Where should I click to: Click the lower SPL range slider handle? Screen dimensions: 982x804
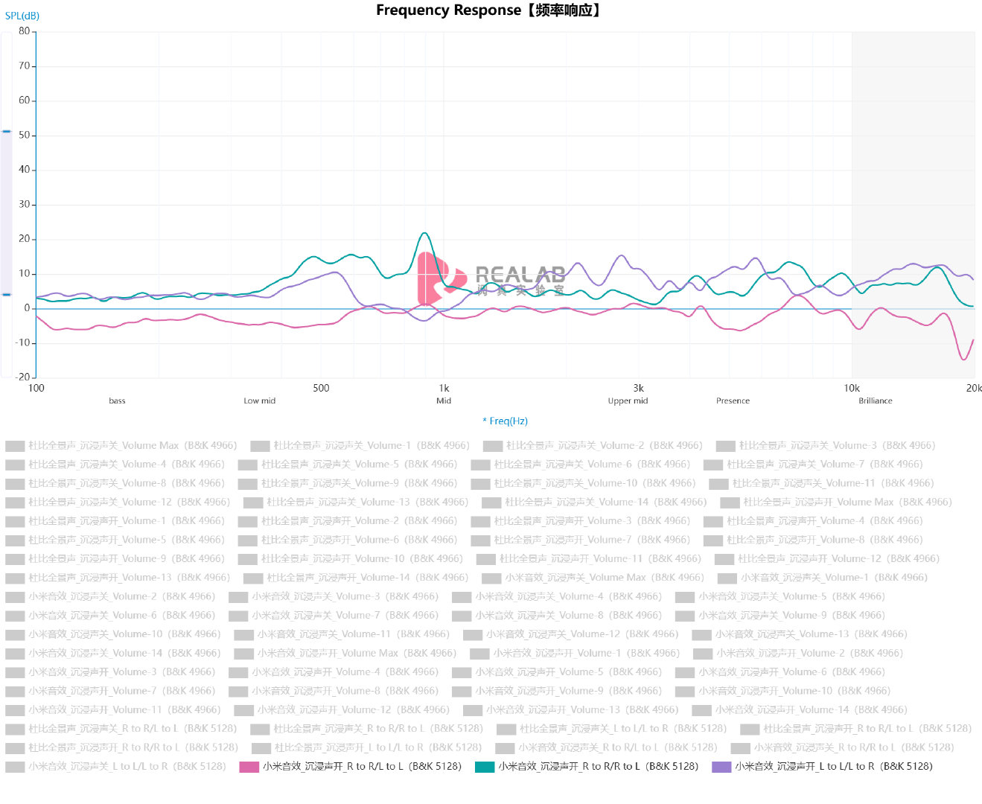pyautogui.click(x=7, y=294)
